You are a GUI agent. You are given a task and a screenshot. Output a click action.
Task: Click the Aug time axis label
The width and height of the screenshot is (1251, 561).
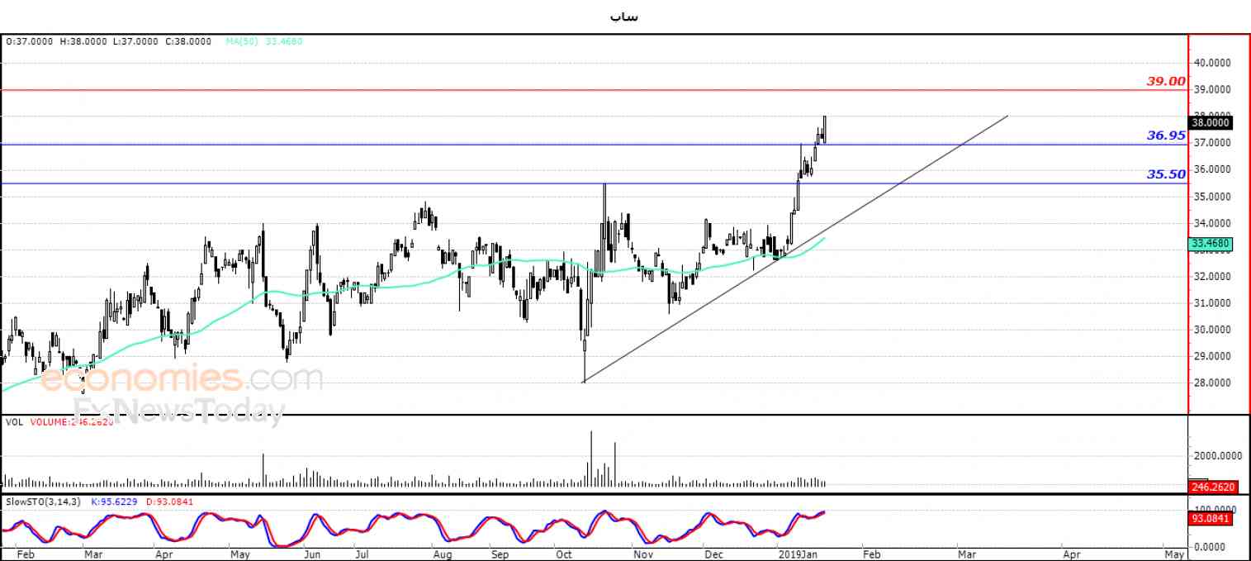pyautogui.click(x=443, y=554)
